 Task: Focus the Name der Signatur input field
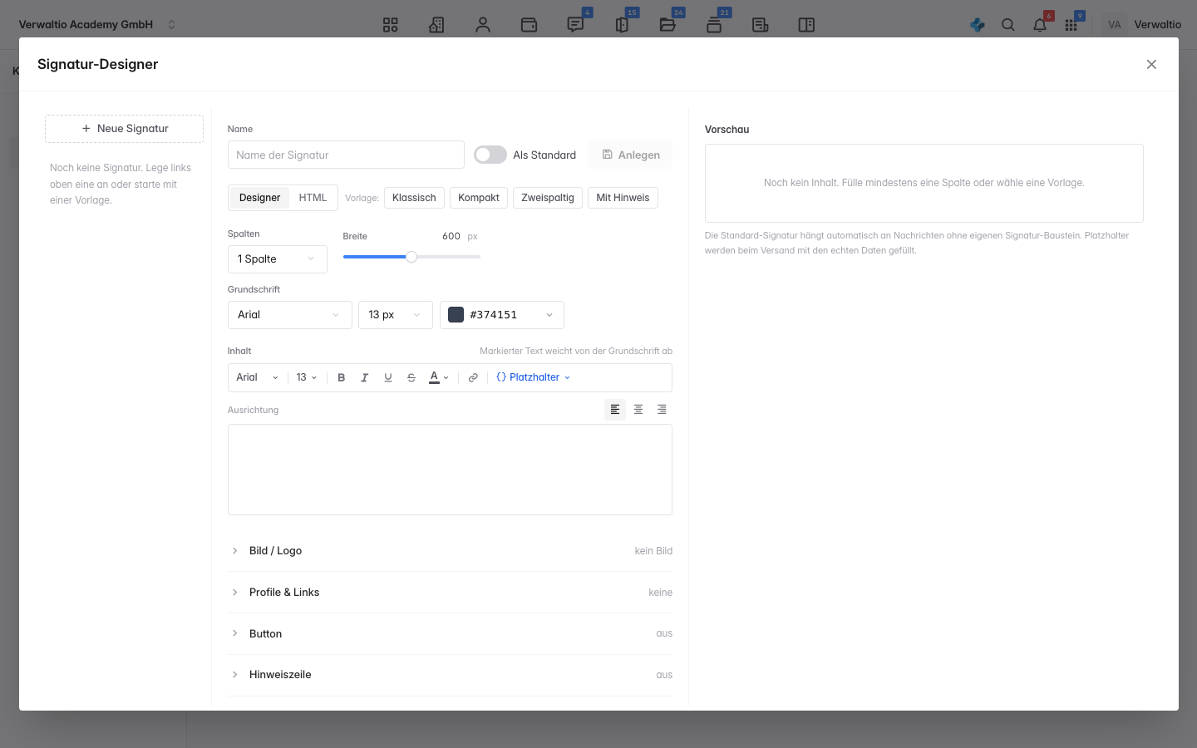(346, 155)
